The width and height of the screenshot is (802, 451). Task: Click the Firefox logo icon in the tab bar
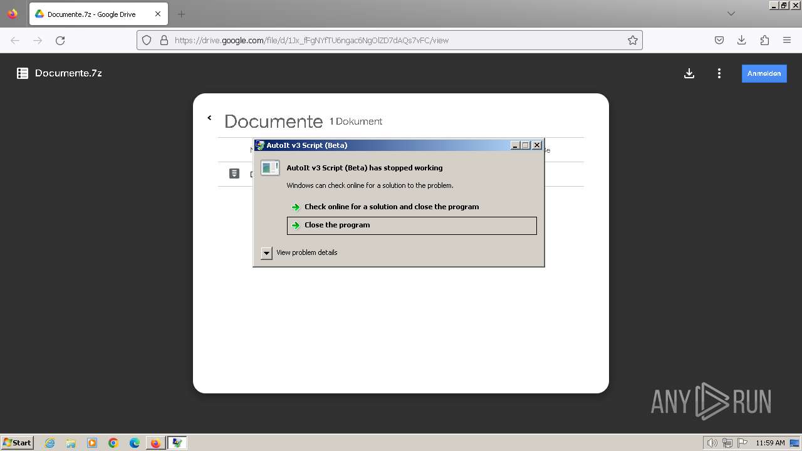coord(13,14)
